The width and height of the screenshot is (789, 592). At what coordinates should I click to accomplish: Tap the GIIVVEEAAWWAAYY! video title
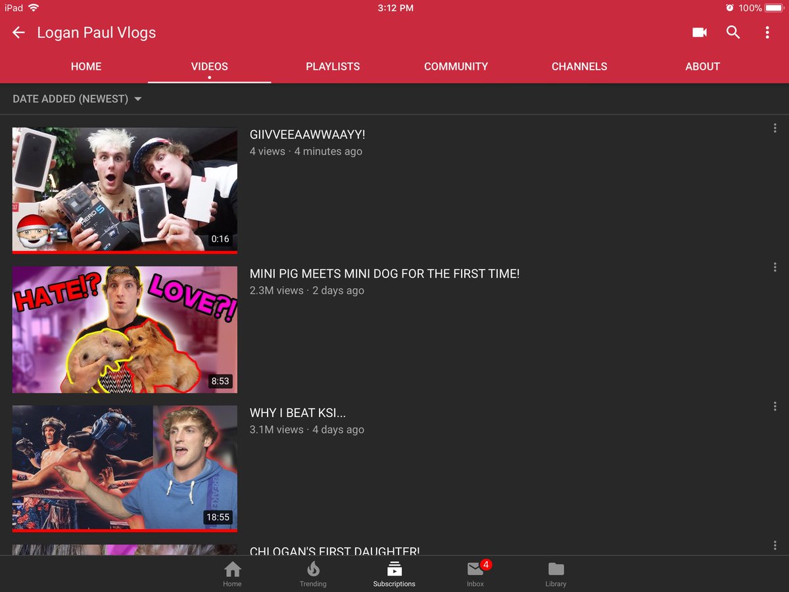pyautogui.click(x=307, y=135)
